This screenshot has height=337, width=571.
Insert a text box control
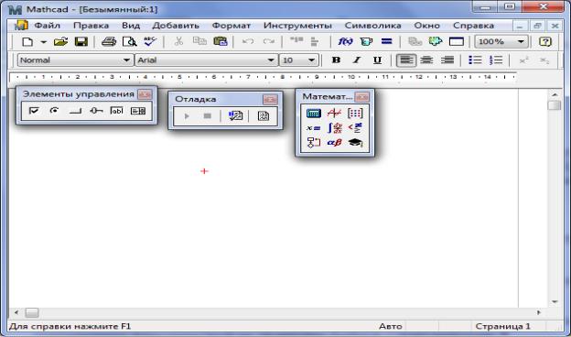[x=116, y=111]
